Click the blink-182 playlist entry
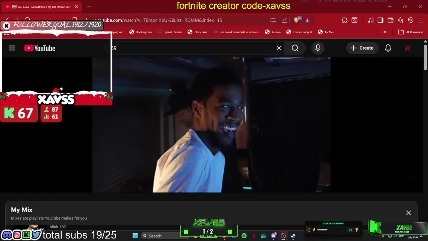The image size is (428, 241). (x=58, y=227)
